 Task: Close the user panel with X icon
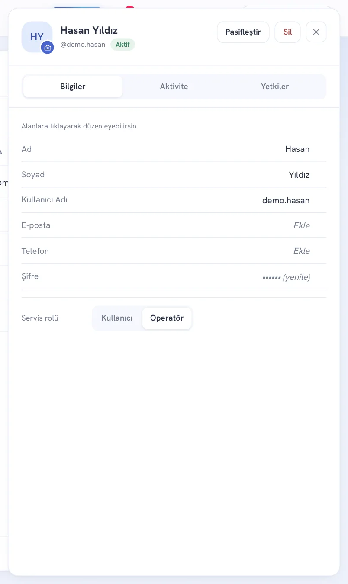(x=316, y=32)
